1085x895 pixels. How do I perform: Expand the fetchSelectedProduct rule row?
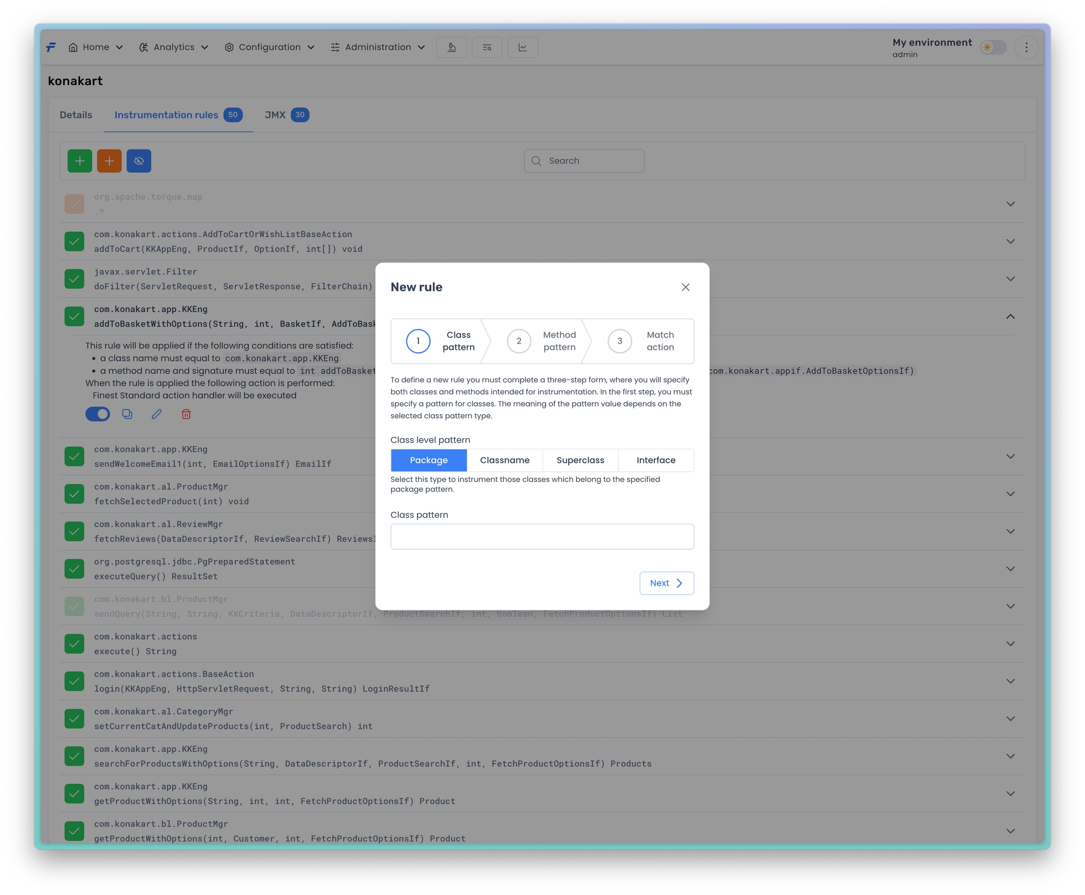pyautogui.click(x=1010, y=494)
